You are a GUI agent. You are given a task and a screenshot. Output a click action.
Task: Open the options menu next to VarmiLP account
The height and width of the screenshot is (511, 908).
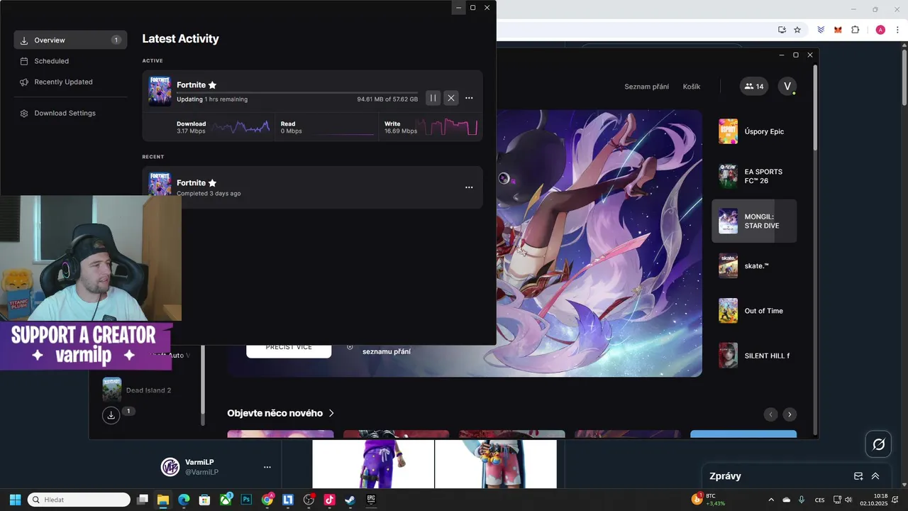267,467
